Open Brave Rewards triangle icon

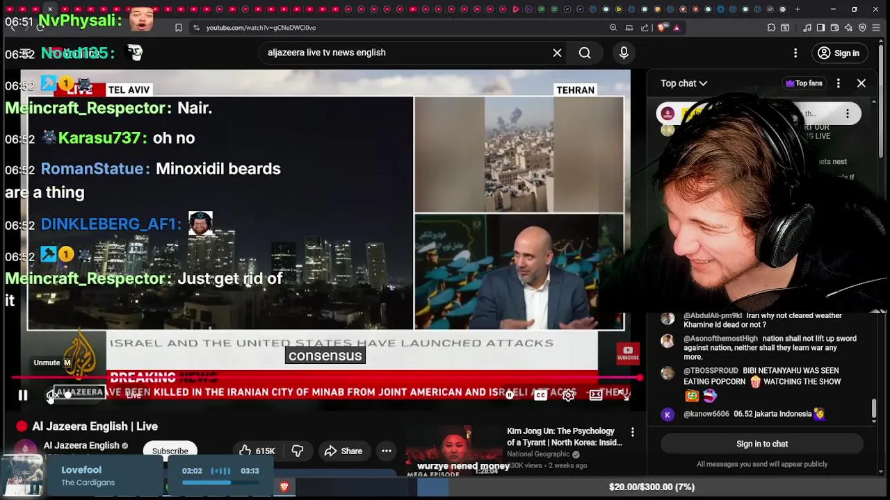tap(677, 28)
